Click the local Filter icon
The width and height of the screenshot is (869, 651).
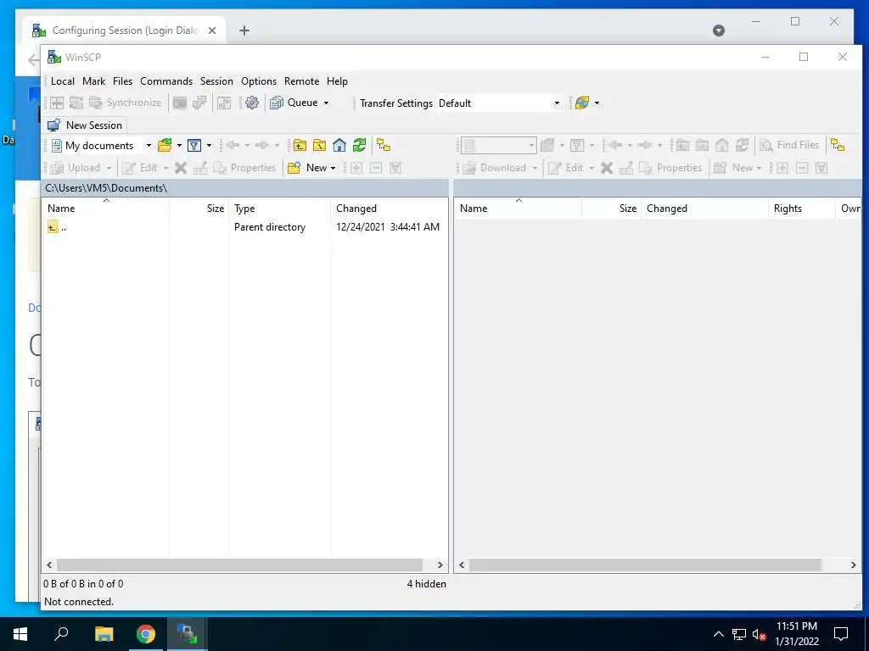point(194,146)
